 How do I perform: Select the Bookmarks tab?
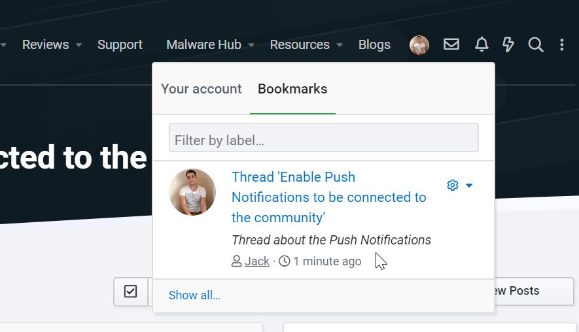tap(292, 89)
